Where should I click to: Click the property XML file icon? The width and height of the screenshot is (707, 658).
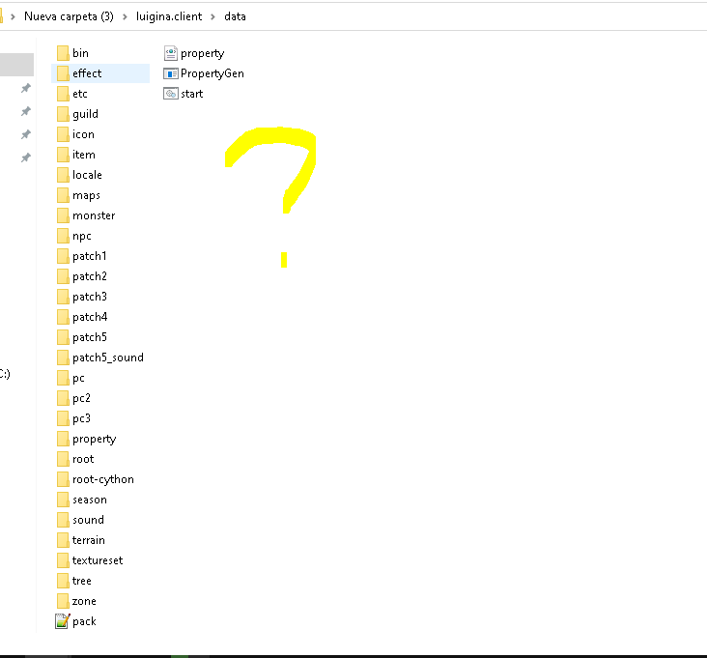(x=170, y=53)
